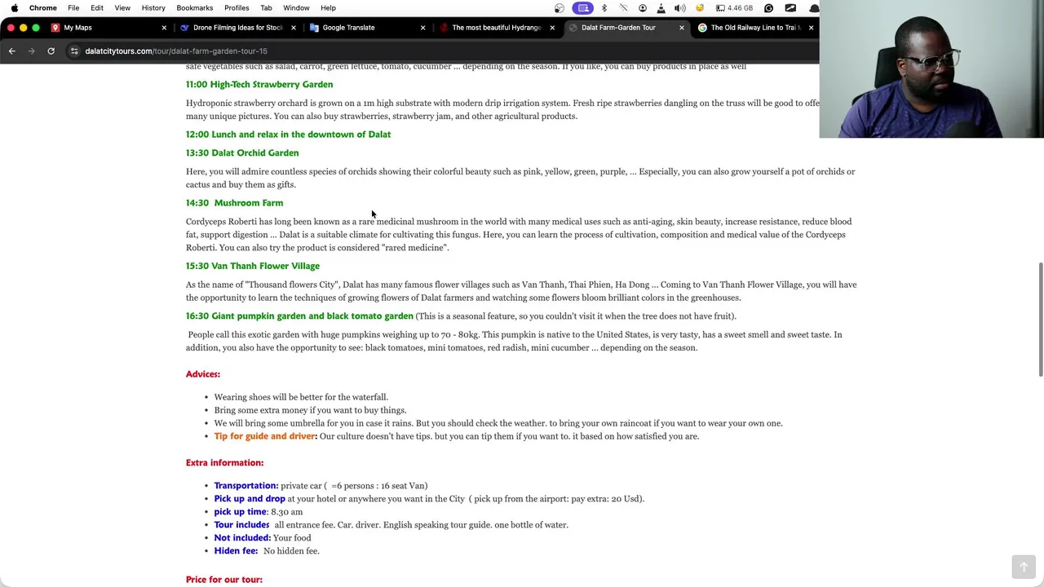The width and height of the screenshot is (1044, 587).
Task: Click the 'Pick up and drop' label
Action: [x=250, y=499]
